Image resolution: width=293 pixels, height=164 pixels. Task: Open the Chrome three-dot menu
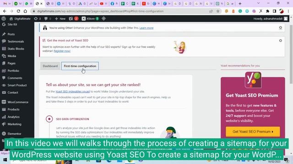pos(288,11)
